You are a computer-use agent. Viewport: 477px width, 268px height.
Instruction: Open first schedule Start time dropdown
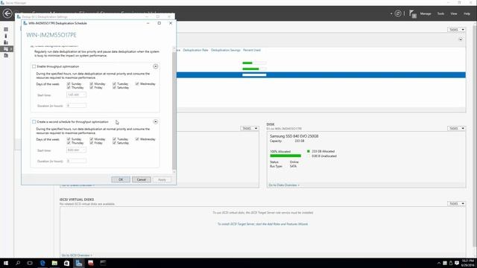tap(76, 95)
